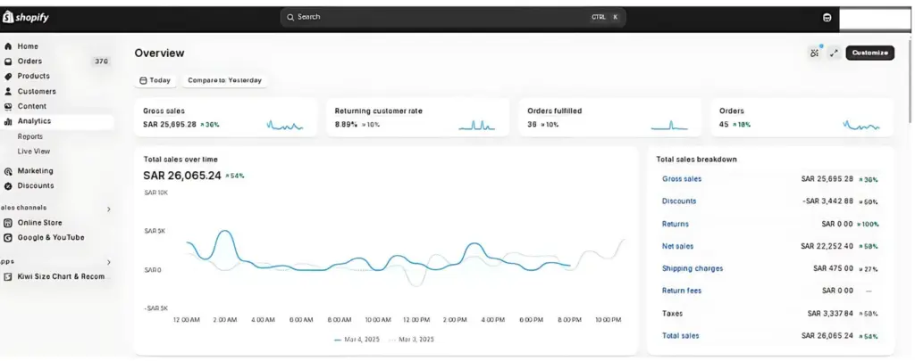Image resolution: width=915 pixels, height=361 pixels.
Task: Click the Home icon in sidebar
Action: pyautogui.click(x=8, y=46)
